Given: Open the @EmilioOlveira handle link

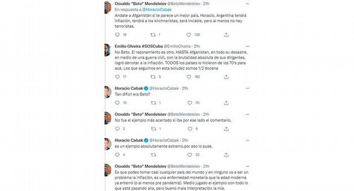Looking at the screenshot, I should click(x=178, y=46).
